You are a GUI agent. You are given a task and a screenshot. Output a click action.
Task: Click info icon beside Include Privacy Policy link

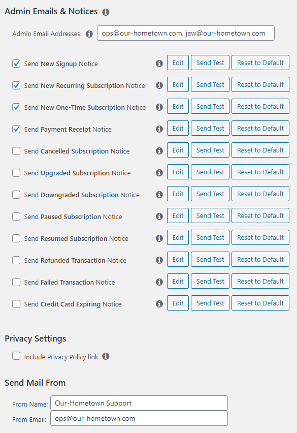pos(106,356)
